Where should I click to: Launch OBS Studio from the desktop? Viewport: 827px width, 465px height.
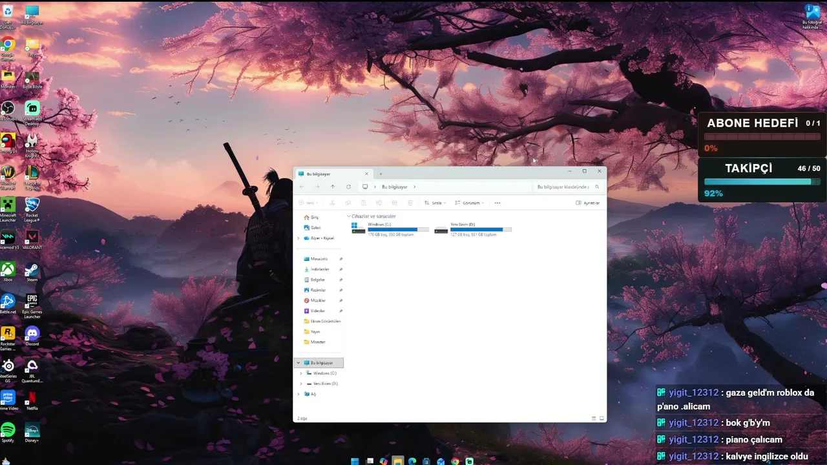[x=8, y=111]
